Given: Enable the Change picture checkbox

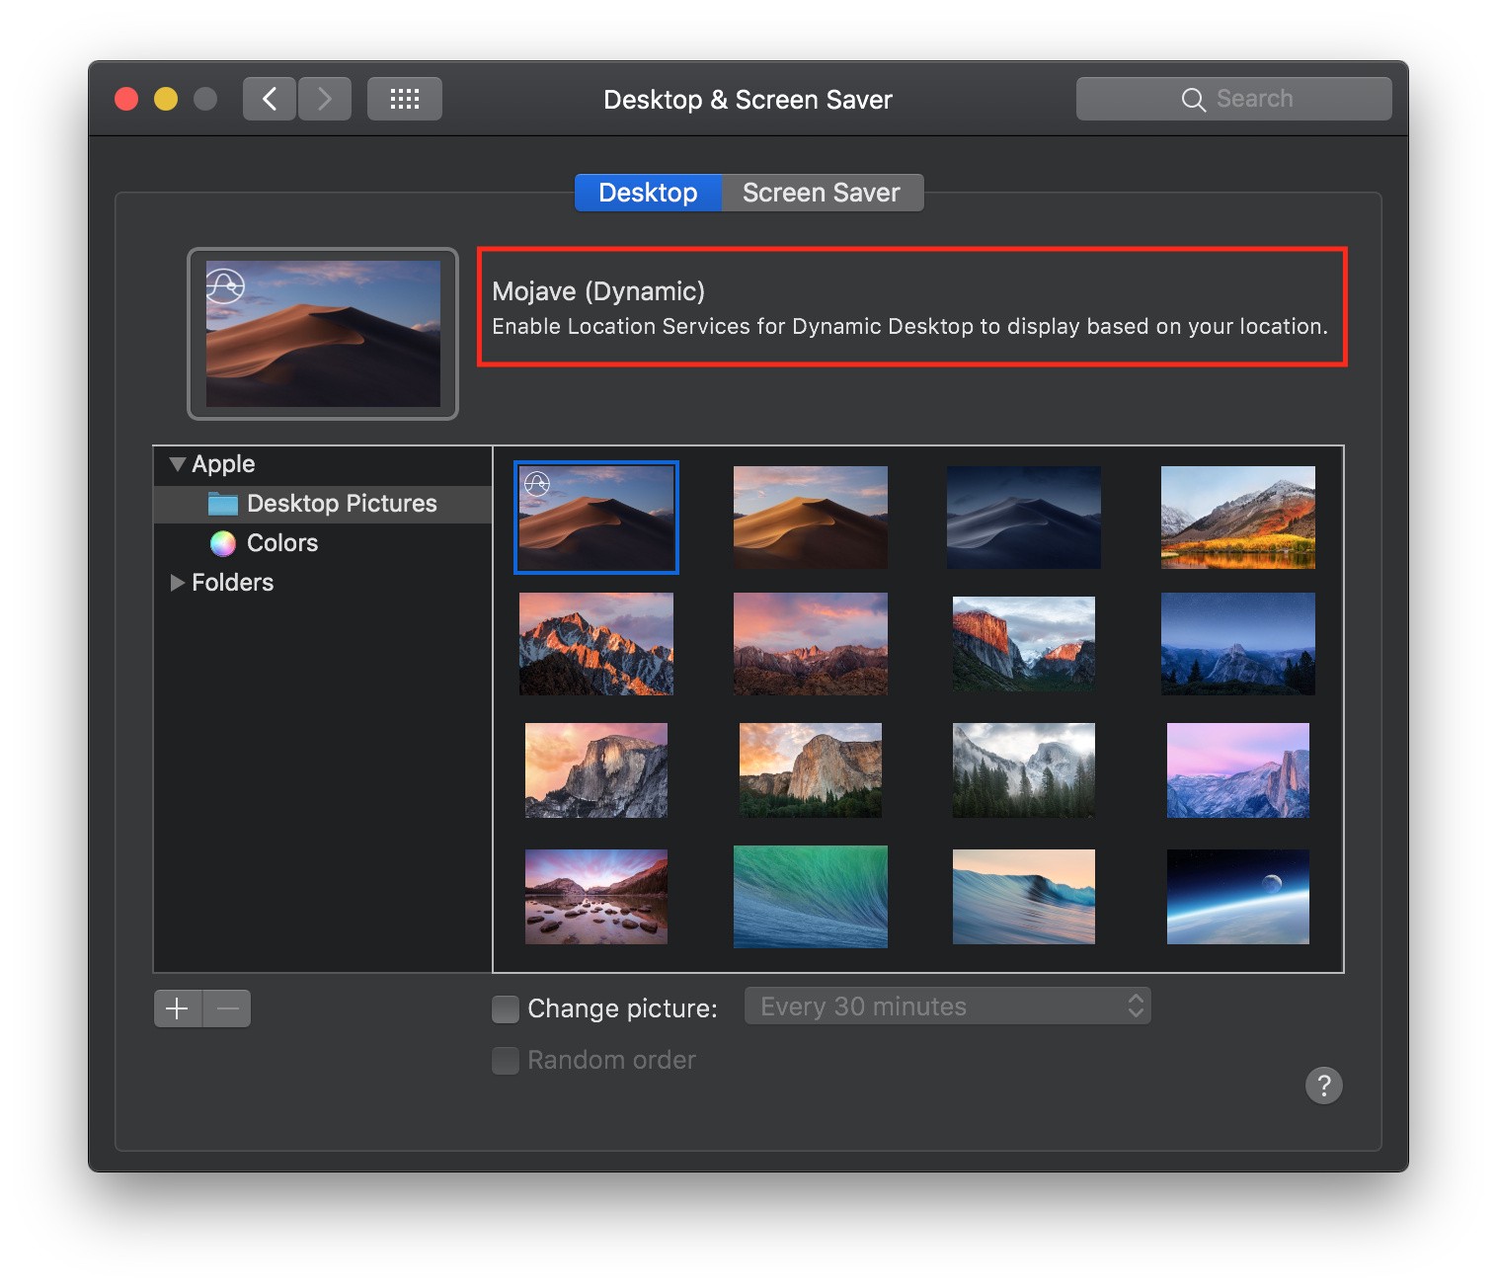Looking at the screenshot, I should click(506, 1008).
